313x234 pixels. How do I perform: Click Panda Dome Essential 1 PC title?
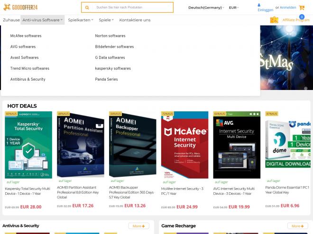[x=287, y=190]
